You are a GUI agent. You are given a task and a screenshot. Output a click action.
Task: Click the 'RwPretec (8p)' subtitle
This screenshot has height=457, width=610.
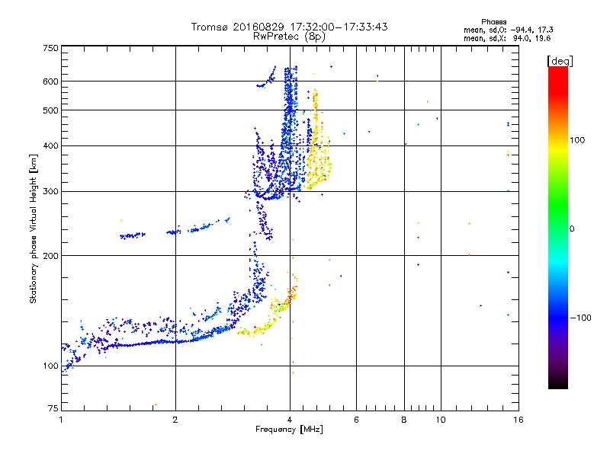tap(289, 37)
